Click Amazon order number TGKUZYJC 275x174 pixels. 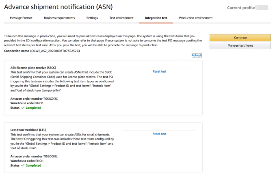[x=50, y=99]
